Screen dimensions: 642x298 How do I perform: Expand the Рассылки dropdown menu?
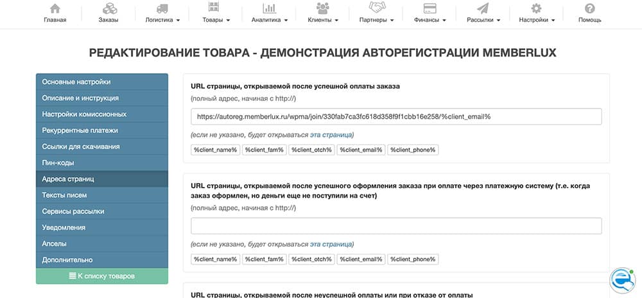point(484,20)
